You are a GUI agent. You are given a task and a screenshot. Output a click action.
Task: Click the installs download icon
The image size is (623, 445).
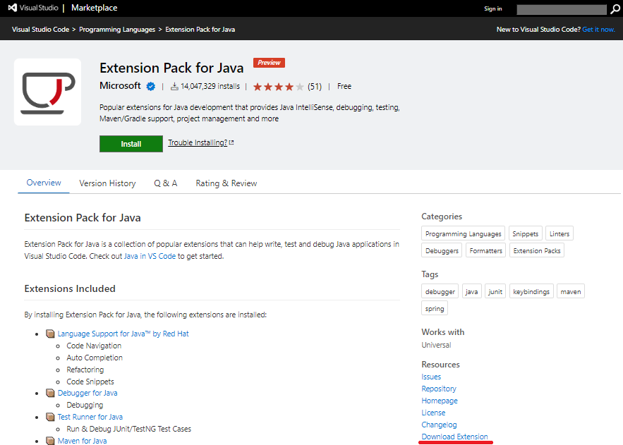pyautogui.click(x=174, y=86)
